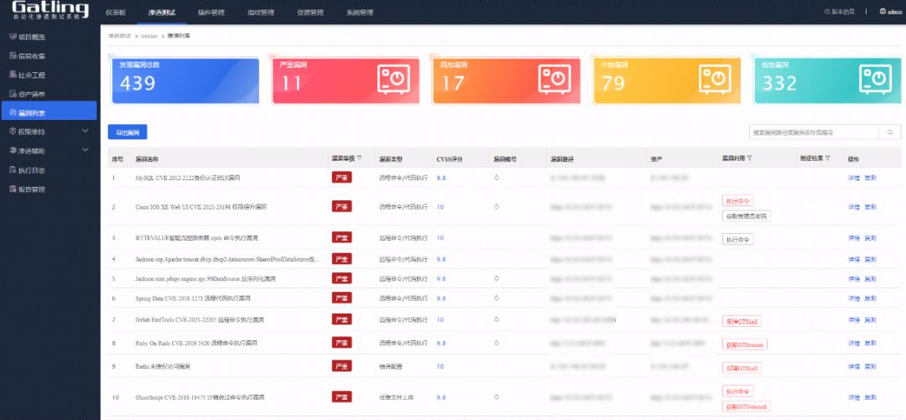Click the admin user avatar icon
906x420 pixels.
tap(882, 12)
